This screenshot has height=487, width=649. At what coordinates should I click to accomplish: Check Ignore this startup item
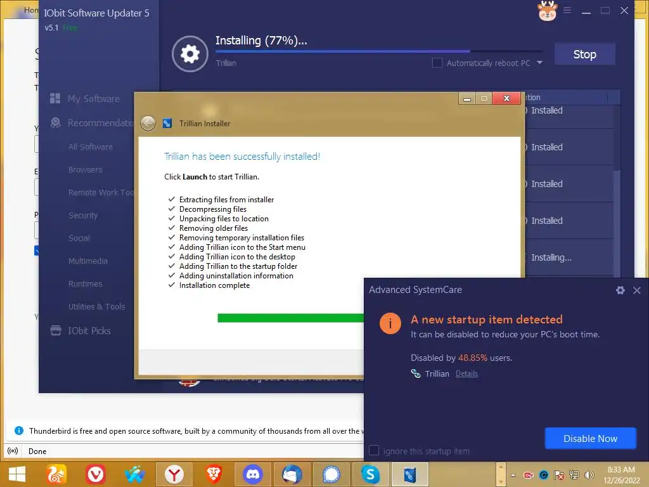pyautogui.click(x=374, y=451)
